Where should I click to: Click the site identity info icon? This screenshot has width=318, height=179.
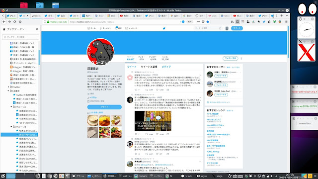(45, 22)
